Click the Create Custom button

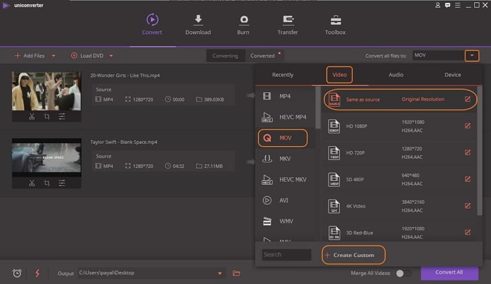(x=353, y=255)
